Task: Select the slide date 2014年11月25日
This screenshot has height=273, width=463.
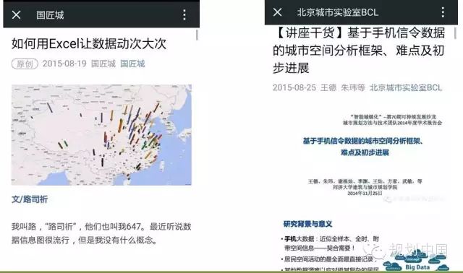Action: 365,193
